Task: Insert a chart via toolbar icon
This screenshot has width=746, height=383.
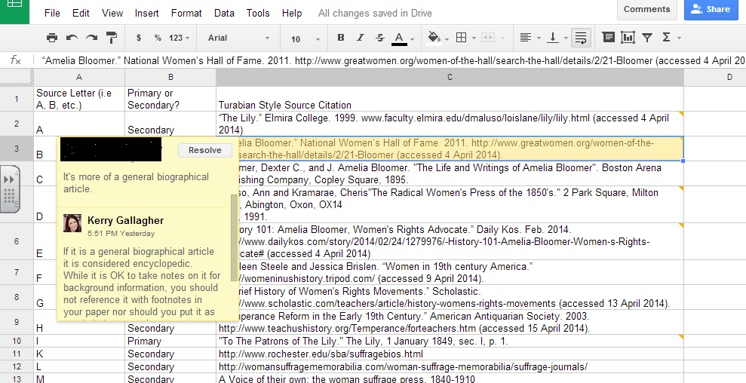Action: click(628, 38)
